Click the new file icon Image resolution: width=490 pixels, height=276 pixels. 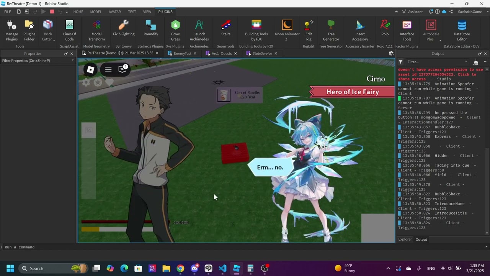pos(19,12)
